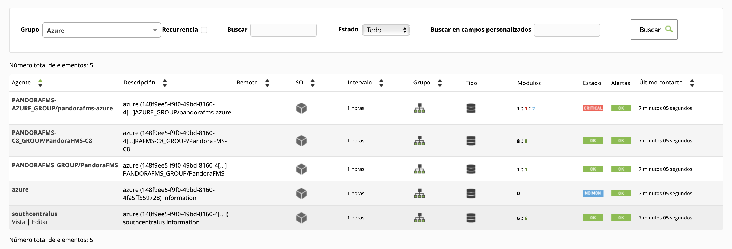This screenshot has height=249, width=732.
Task: Click the Módulos column header
Action: click(529, 83)
